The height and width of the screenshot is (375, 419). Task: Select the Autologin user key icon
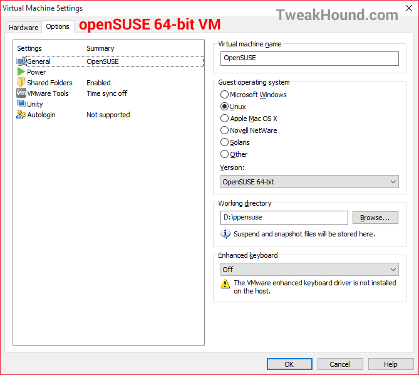[21, 115]
